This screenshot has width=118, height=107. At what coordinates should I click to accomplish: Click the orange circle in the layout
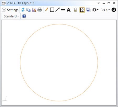coord(20,62)
